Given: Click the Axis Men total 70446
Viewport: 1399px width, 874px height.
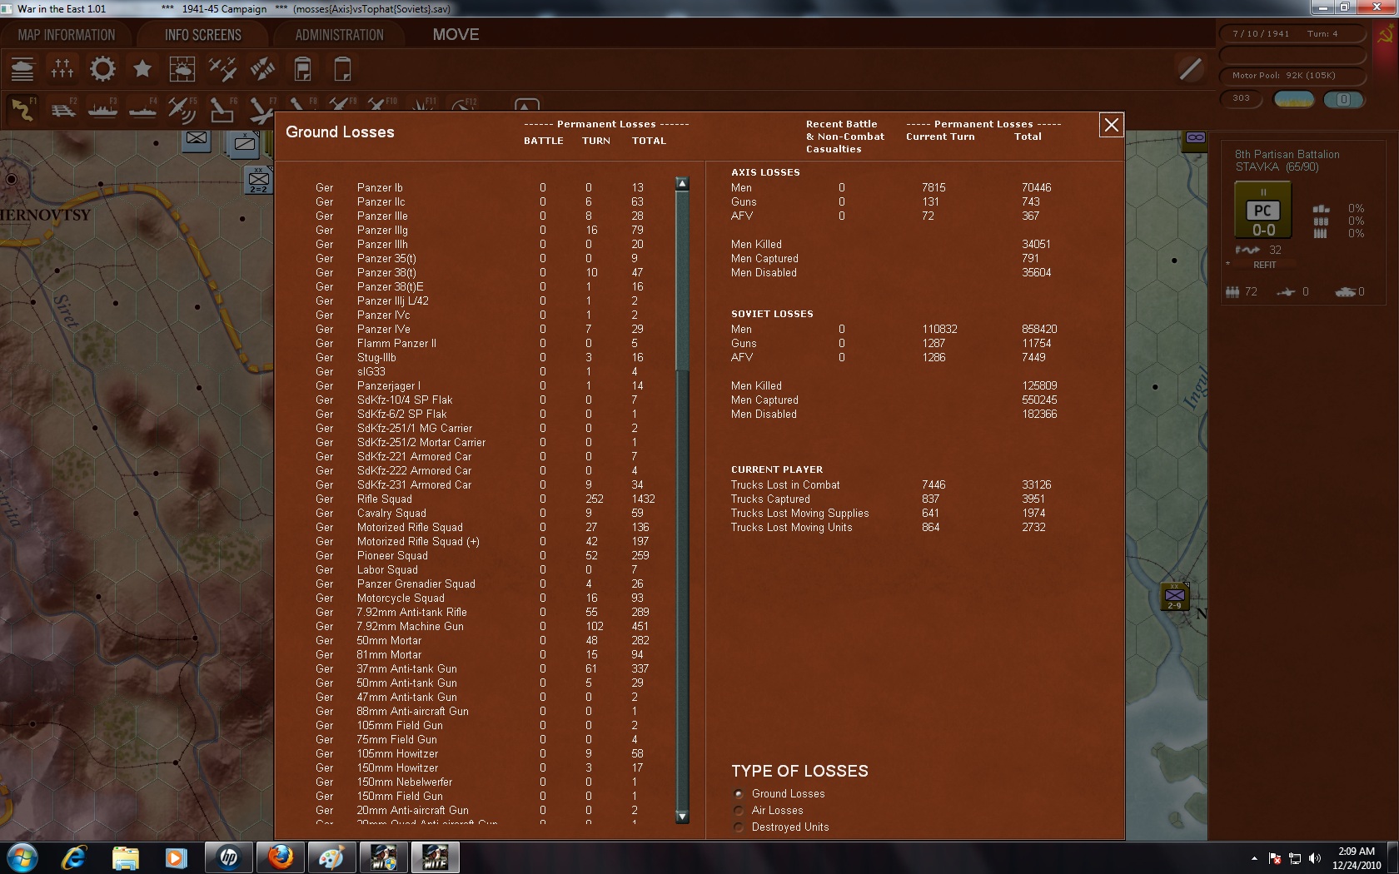Looking at the screenshot, I should [x=1036, y=188].
